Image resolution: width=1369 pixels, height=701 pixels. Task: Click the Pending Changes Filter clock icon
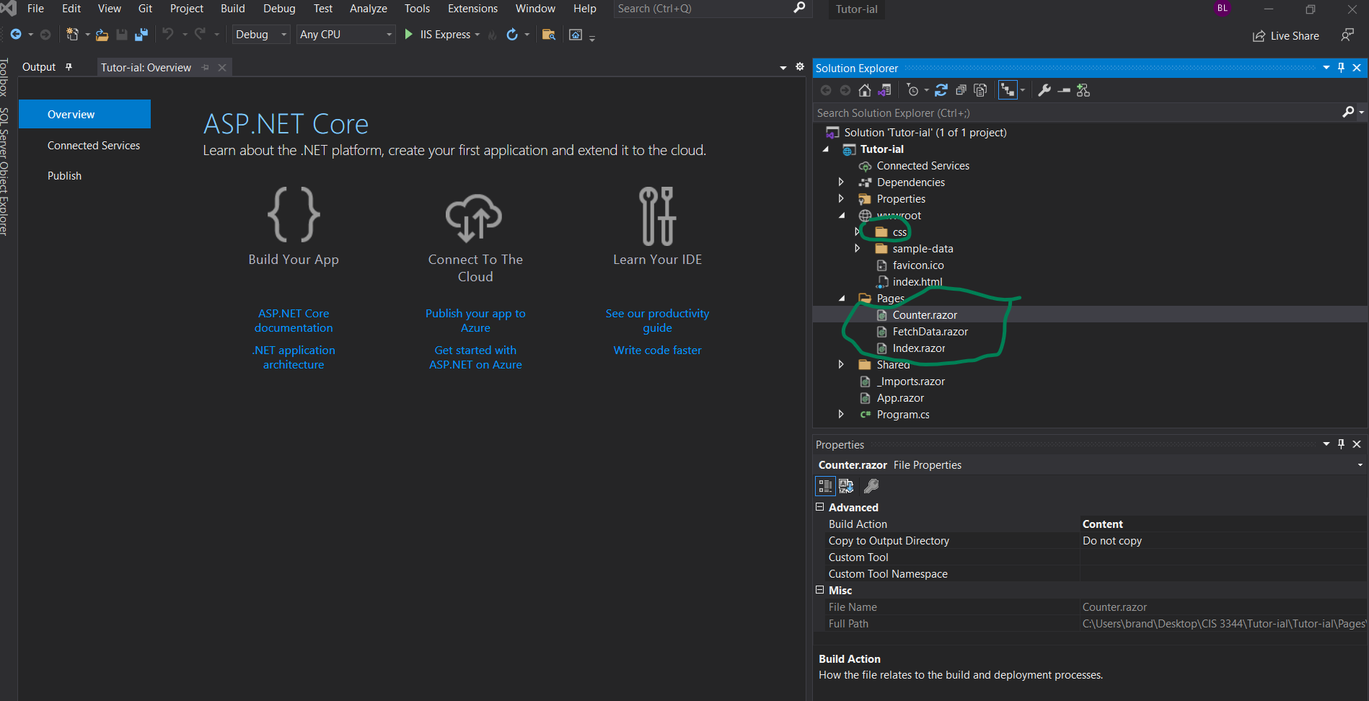(x=913, y=90)
